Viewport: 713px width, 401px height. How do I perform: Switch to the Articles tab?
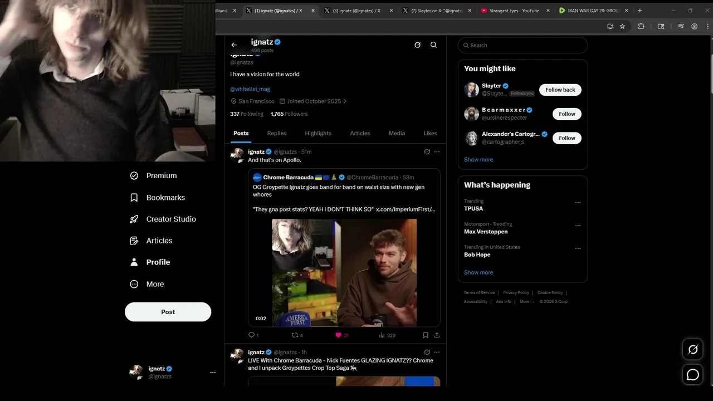[x=360, y=134]
